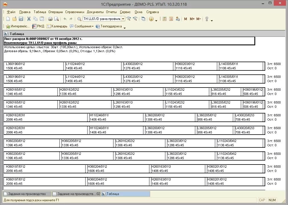The height and width of the screenshot is (205, 288).
Task: Click the first H360197/01\2 cell
Action: click(x=44, y=169)
